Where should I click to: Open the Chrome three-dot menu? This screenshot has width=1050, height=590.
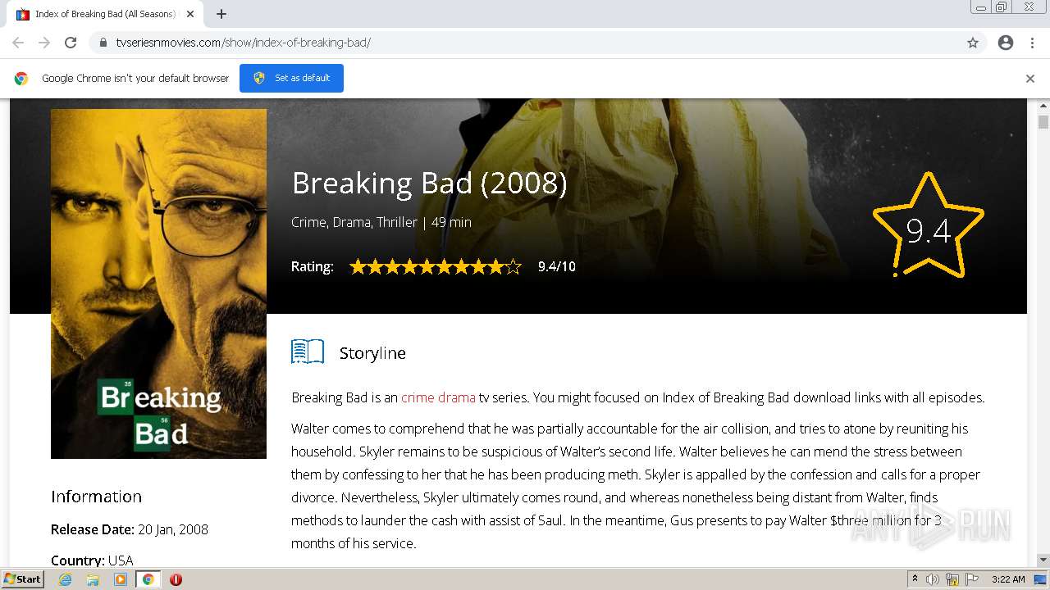[x=1032, y=43]
